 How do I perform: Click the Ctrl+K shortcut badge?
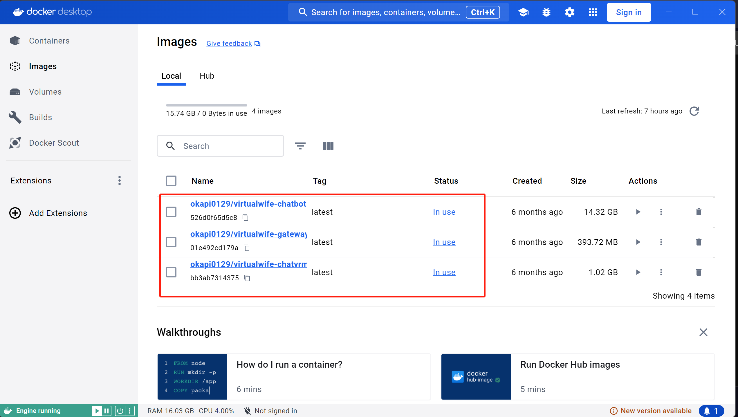pyautogui.click(x=483, y=12)
